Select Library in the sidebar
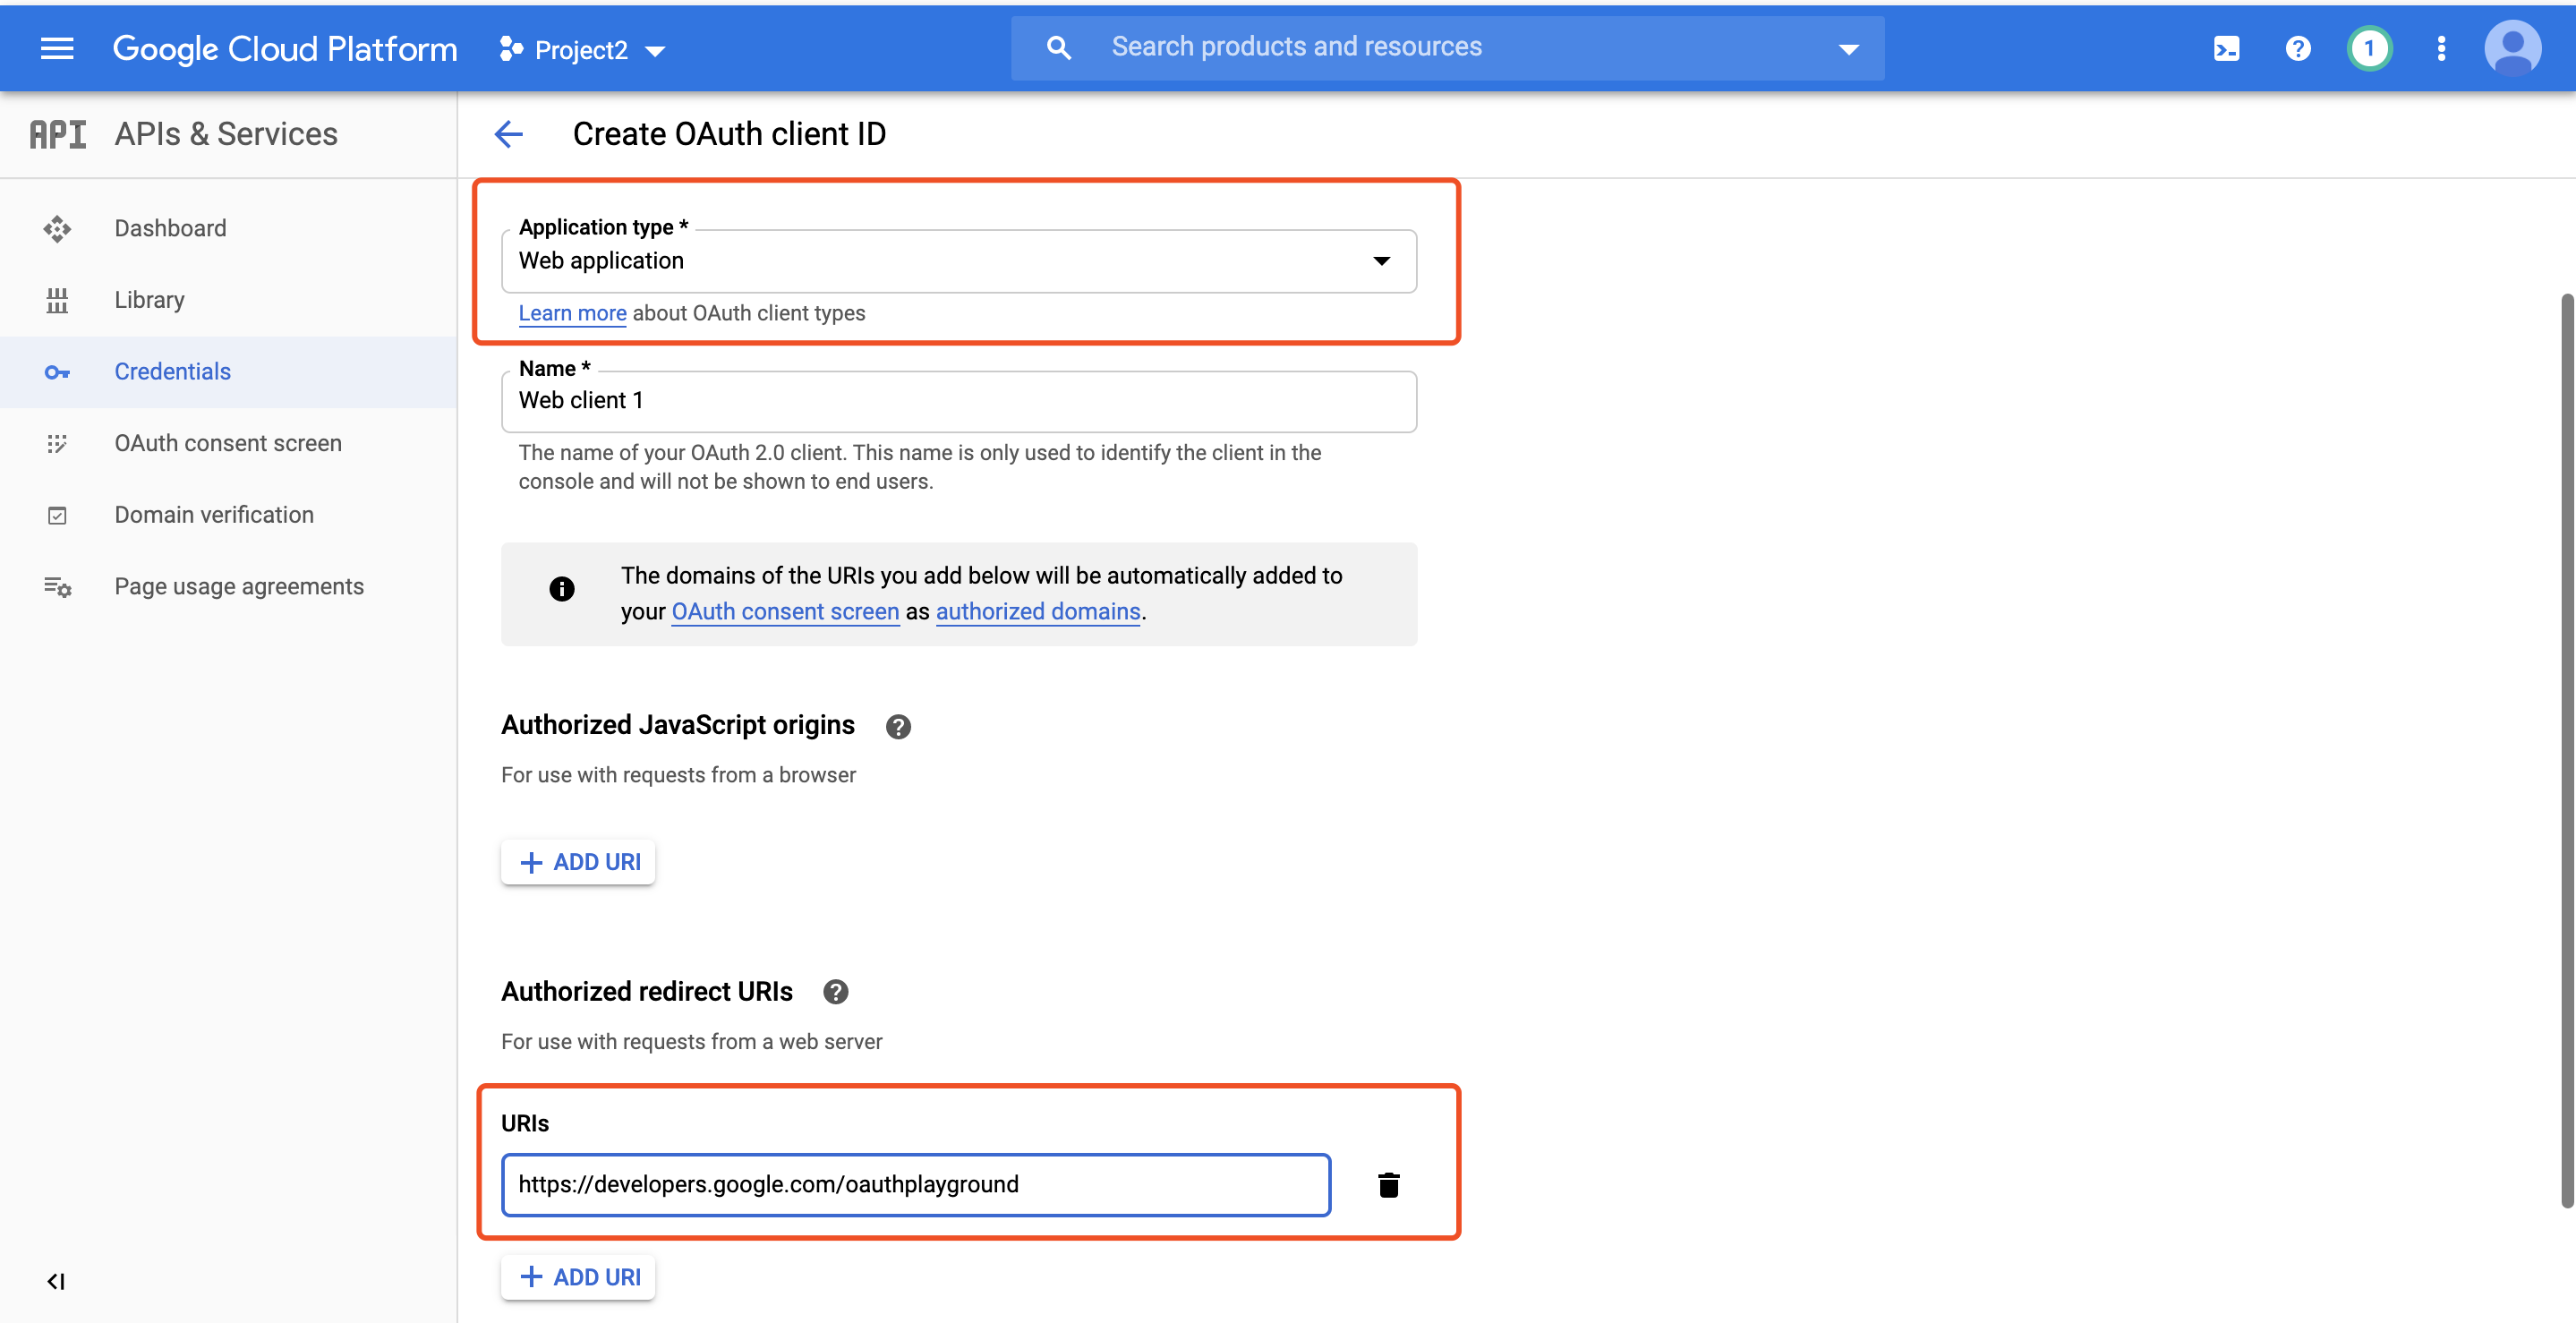This screenshot has height=1323, width=2576. (149, 300)
